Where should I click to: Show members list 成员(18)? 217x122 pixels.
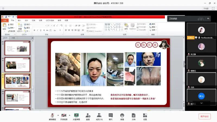(x=99, y=117)
